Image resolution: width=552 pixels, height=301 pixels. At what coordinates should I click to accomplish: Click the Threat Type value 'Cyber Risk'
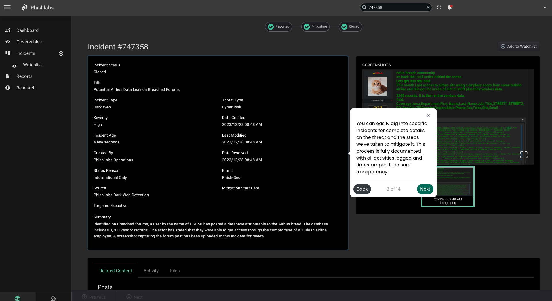pos(232,107)
